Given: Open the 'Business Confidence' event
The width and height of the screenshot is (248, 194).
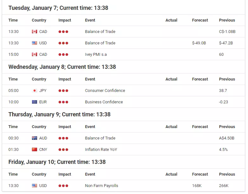Looking at the screenshot, I should coord(104,102).
